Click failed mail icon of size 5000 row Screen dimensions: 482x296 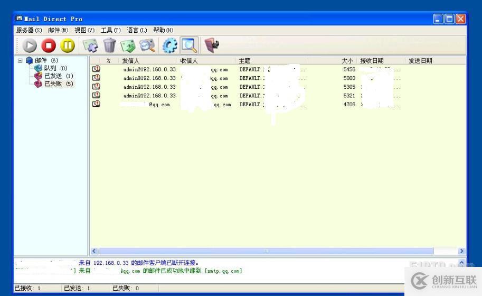point(96,78)
